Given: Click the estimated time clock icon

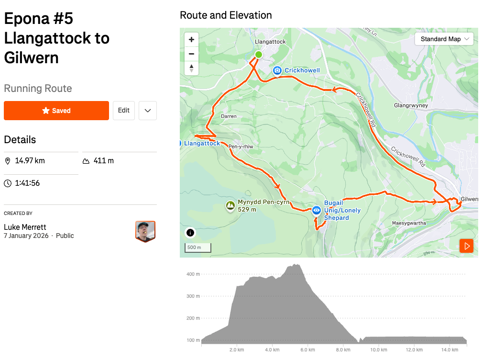Looking at the screenshot, I should point(8,183).
